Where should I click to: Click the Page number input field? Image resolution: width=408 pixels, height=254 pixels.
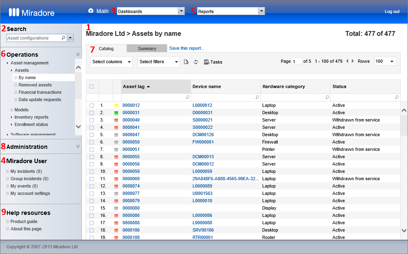297,61
